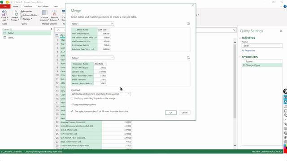Click row 22 Apeejay Finance Group Ltd.
The height and width of the screenshot is (161, 287).
click(x=94, y=122)
